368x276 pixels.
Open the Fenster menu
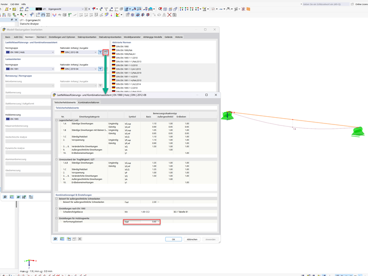(x=4, y=4)
